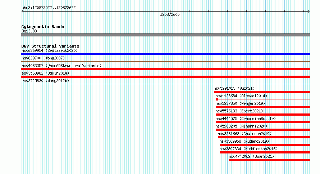Open nsv5900205 (Almarri2020) variant label

pyautogui.click(x=241, y=126)
